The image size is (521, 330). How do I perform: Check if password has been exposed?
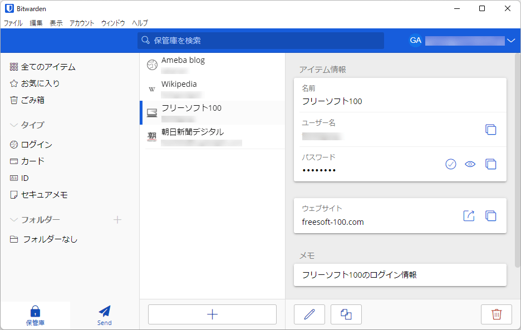pyautogui.click(x=450, y=164)
